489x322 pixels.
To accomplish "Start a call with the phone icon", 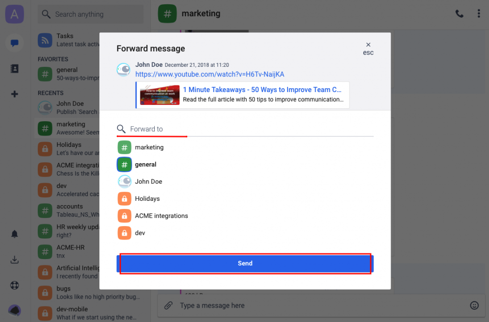I will tap(459, 13).
